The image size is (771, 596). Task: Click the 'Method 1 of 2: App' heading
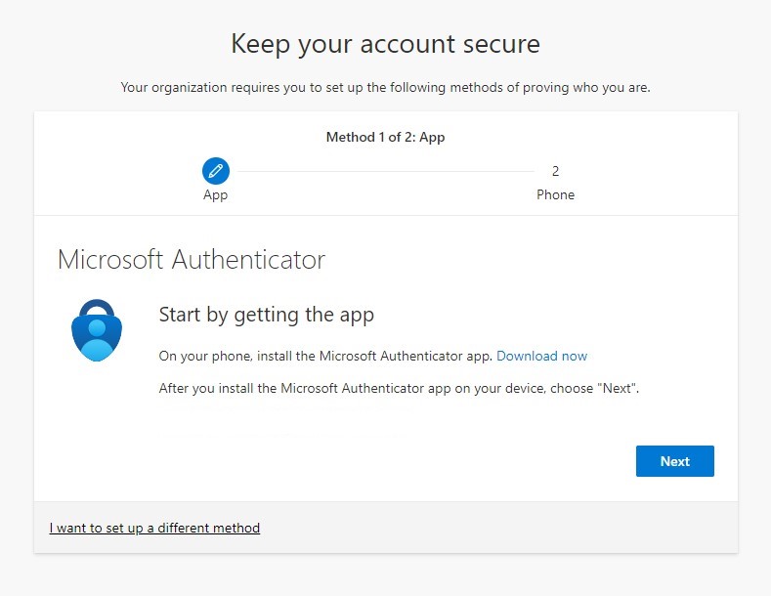385,137
